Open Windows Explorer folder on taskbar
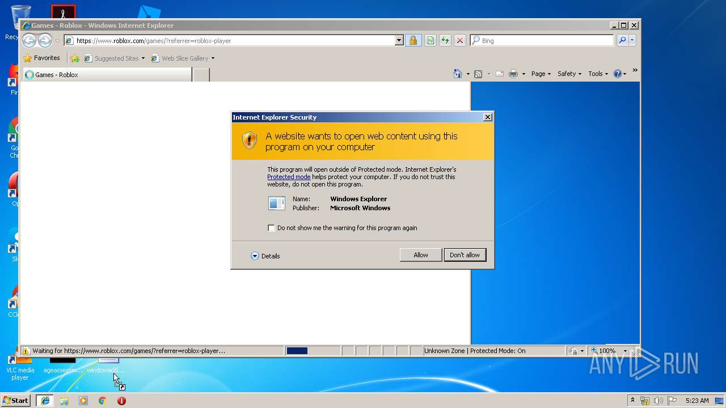 pyautogui.click(x=64, y=401)
